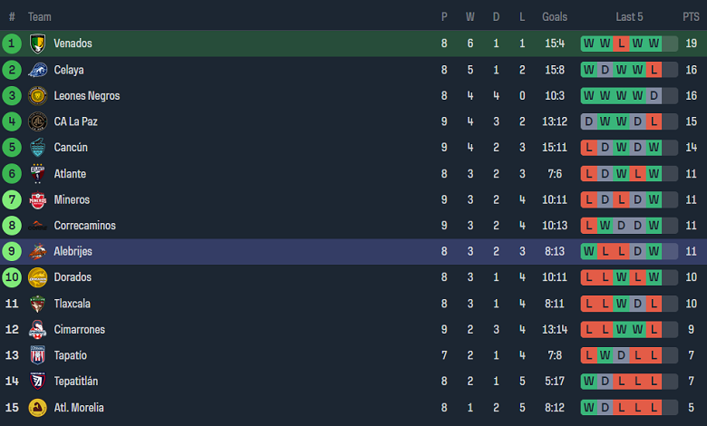Select rank 10 position badge for Dorados
The image size is (707, 426).
[12, 277]
